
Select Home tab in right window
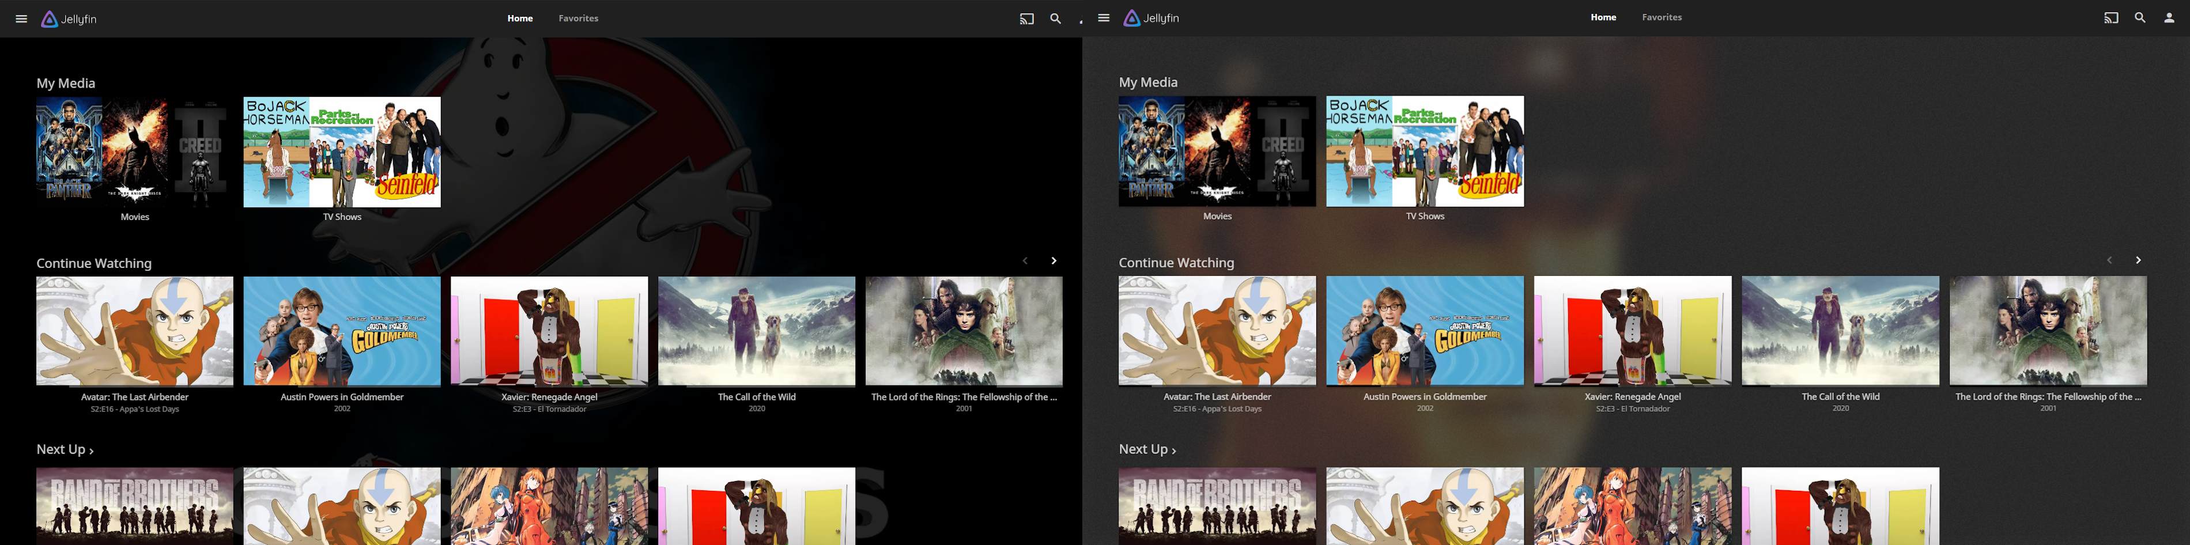(x=1603, y=18)
